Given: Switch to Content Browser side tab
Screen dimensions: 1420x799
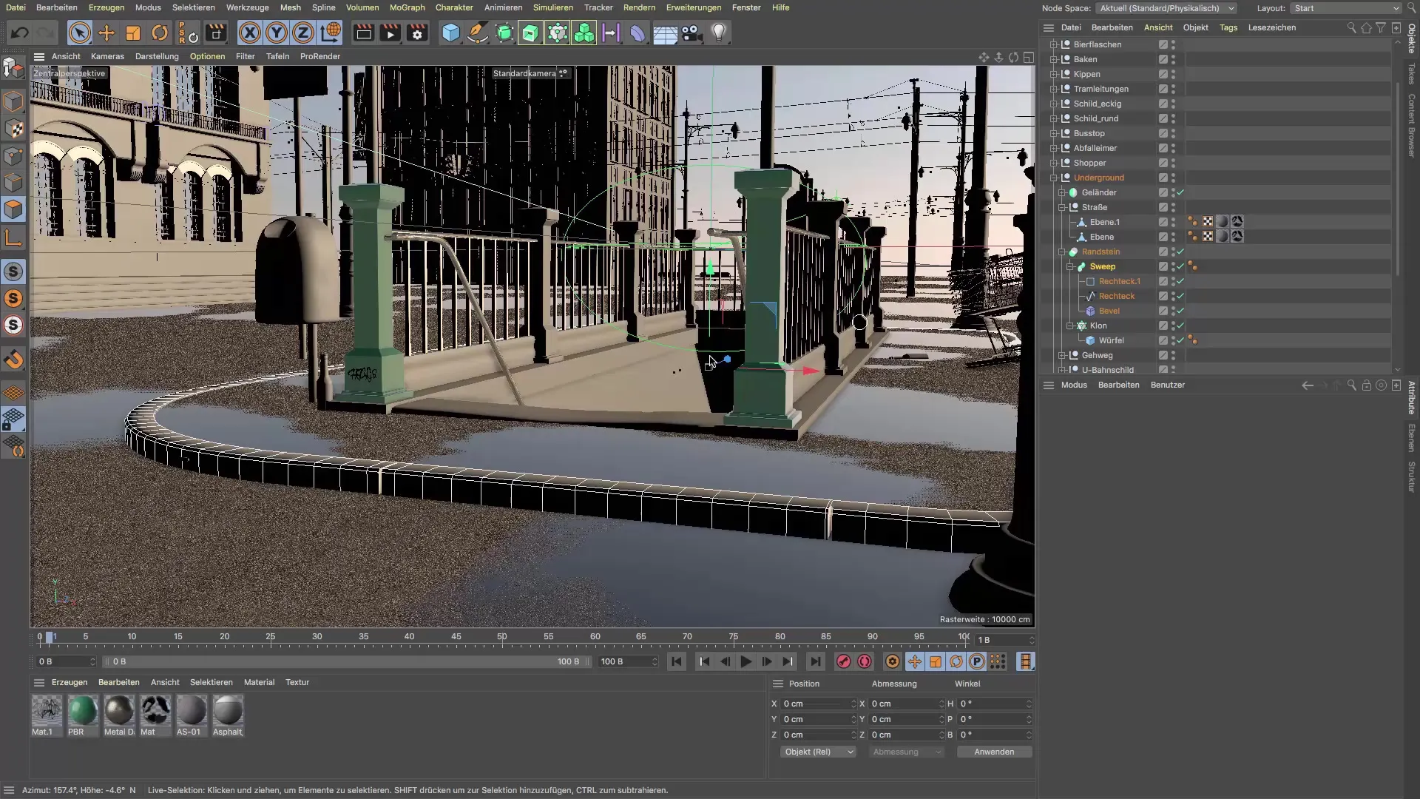Looking at the screenshot, I should tap(1411, 126).
